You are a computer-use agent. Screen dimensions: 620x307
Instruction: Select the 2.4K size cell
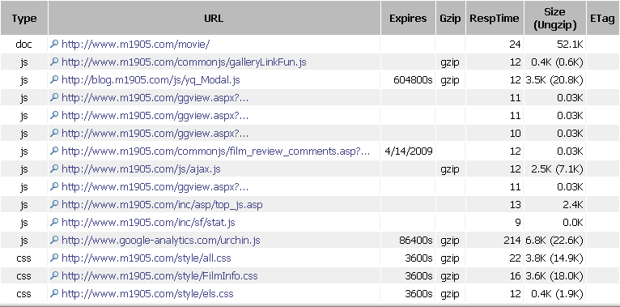(x=573, y=205)
